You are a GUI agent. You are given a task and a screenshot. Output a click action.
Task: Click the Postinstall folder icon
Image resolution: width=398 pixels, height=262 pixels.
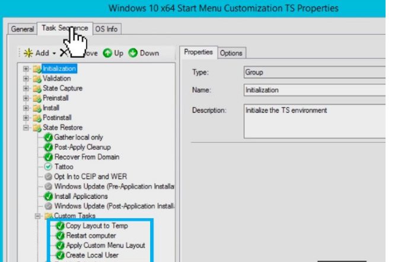click(x=37, y=118)
